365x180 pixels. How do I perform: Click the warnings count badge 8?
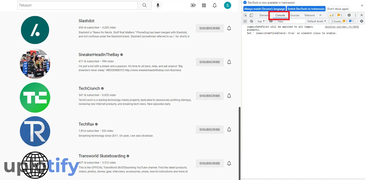[x=331, y=15]
